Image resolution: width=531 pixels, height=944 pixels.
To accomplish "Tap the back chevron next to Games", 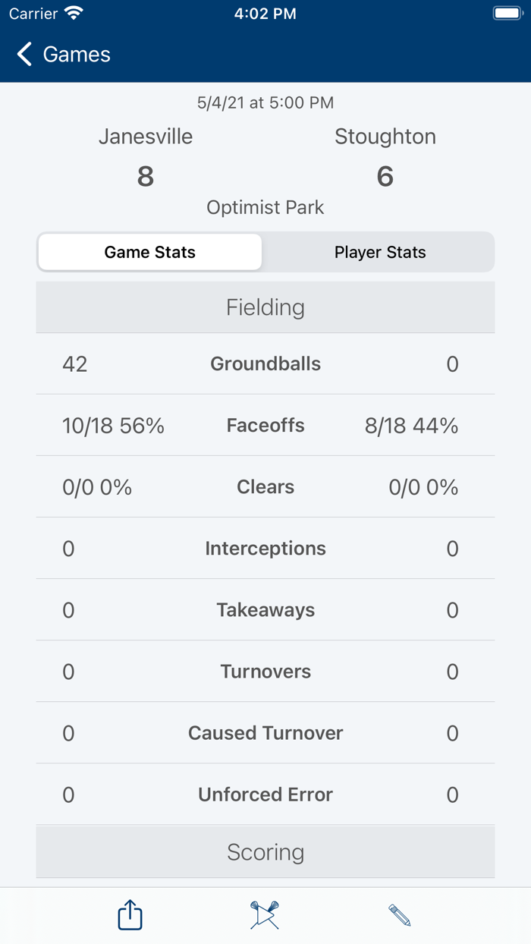I will (24, 54).
